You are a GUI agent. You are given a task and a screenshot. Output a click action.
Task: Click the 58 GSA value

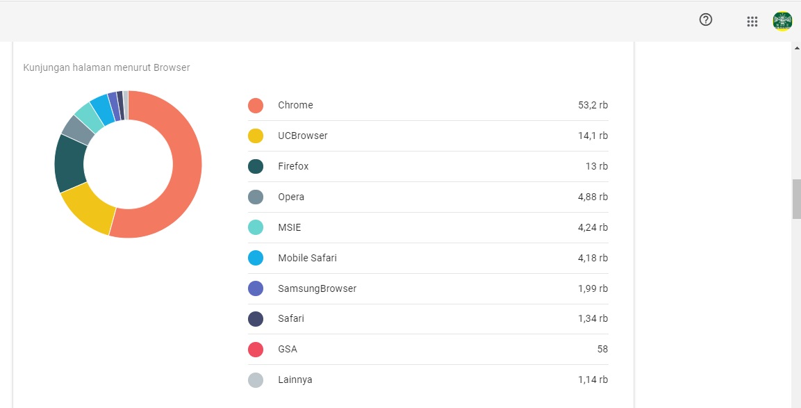(x=602, y=349)
